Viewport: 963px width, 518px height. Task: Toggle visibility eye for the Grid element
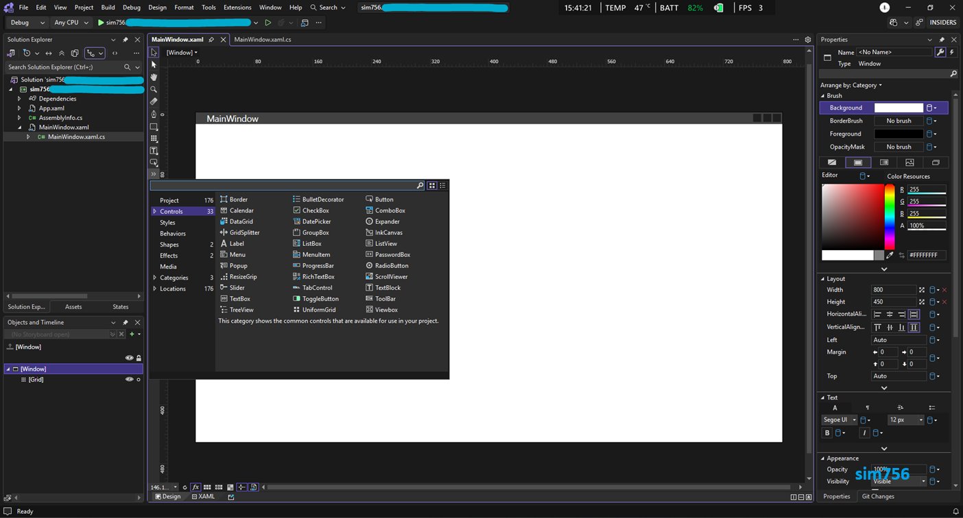coord(129,380)
